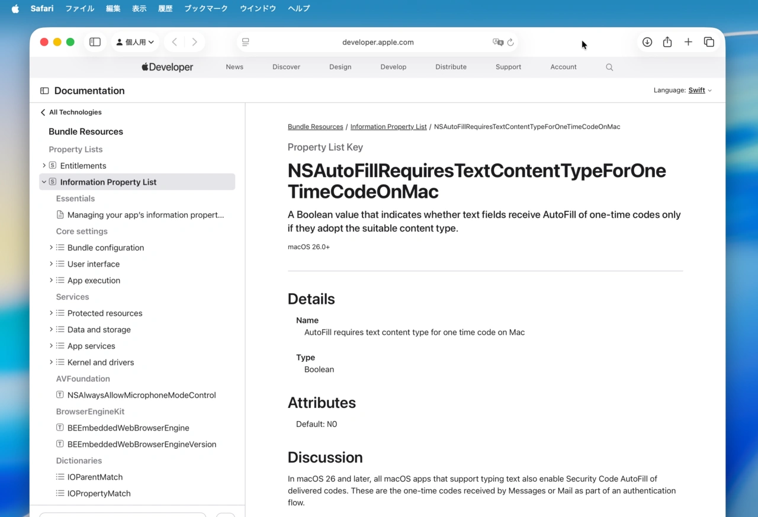This screenshot has height=517, width=758.
Task: Open the Downloads icon in toolbar
Action: [647, 42]
